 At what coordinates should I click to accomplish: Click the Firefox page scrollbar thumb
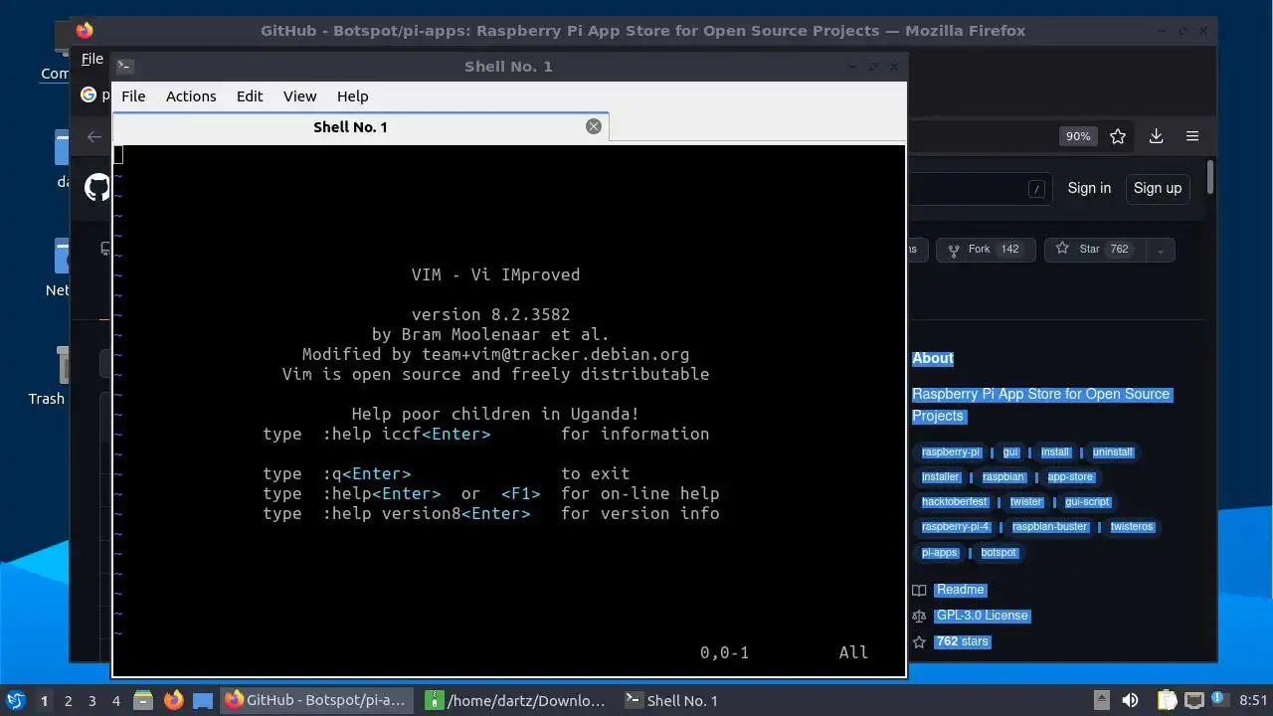[x=1210, y=176]
